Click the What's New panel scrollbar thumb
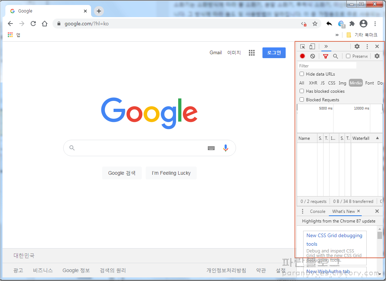 [x=380, y=235]
